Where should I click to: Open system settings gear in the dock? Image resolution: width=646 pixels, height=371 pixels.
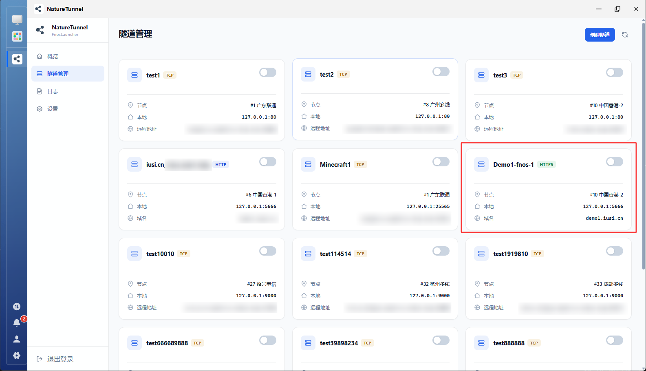(17, 356)
